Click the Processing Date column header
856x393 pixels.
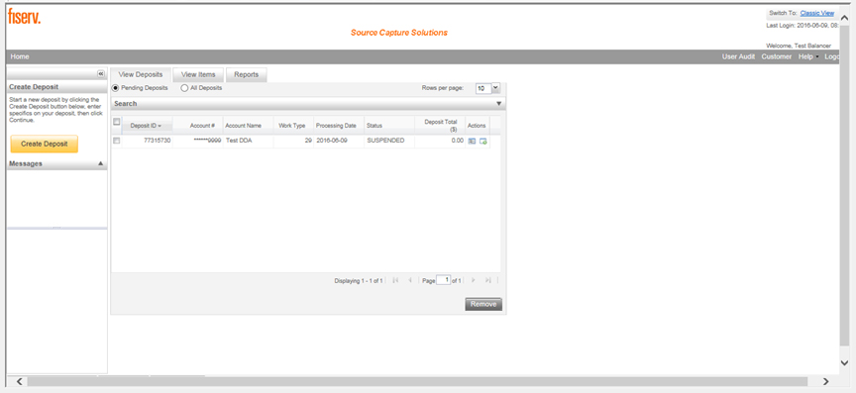tap(339, 126)
